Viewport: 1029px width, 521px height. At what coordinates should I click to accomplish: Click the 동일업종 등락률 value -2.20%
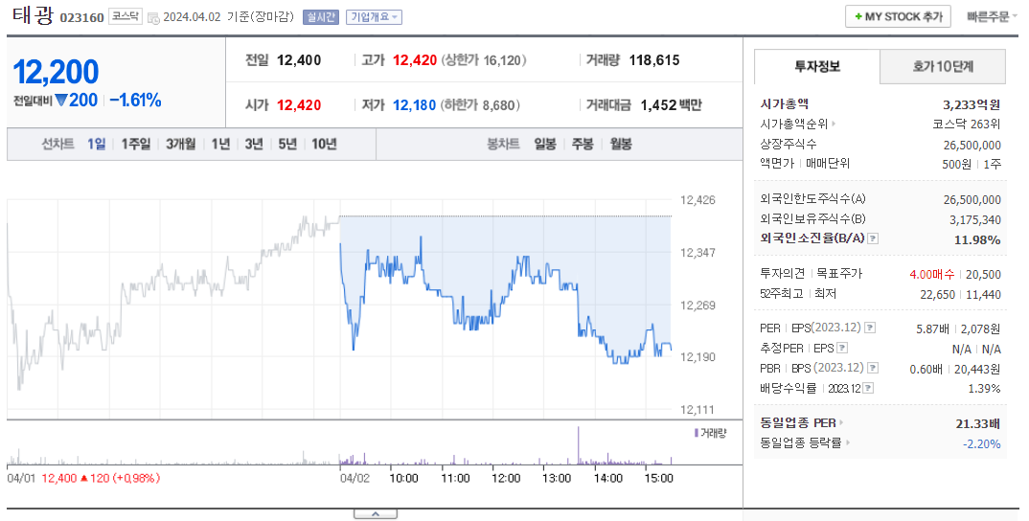click(x=982, y=444)
